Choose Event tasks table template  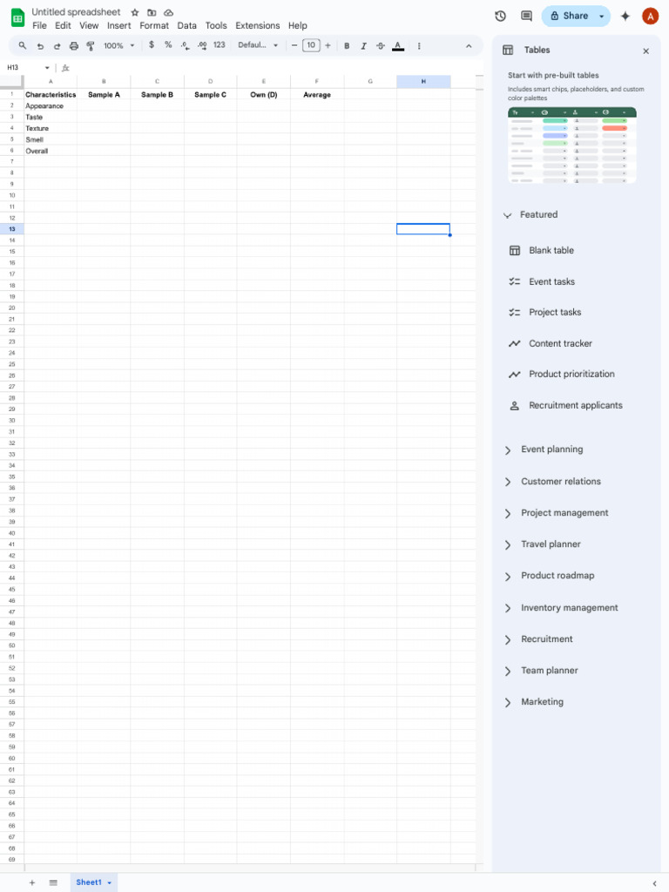click(x=542, y=281)
